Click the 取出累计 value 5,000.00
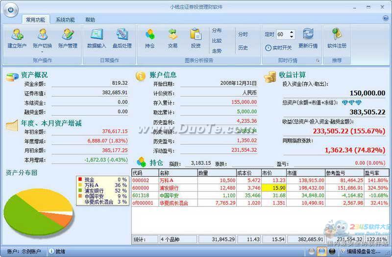Screen dimensions: 392x257 [x=247, y=112]
